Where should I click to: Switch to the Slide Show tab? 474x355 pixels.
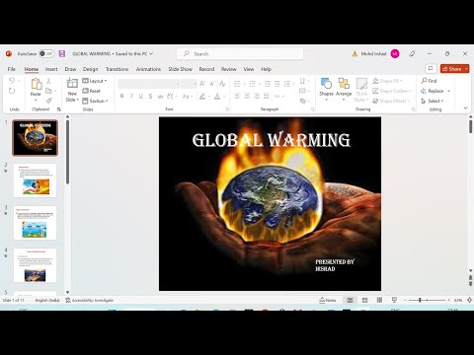[180, 69]
